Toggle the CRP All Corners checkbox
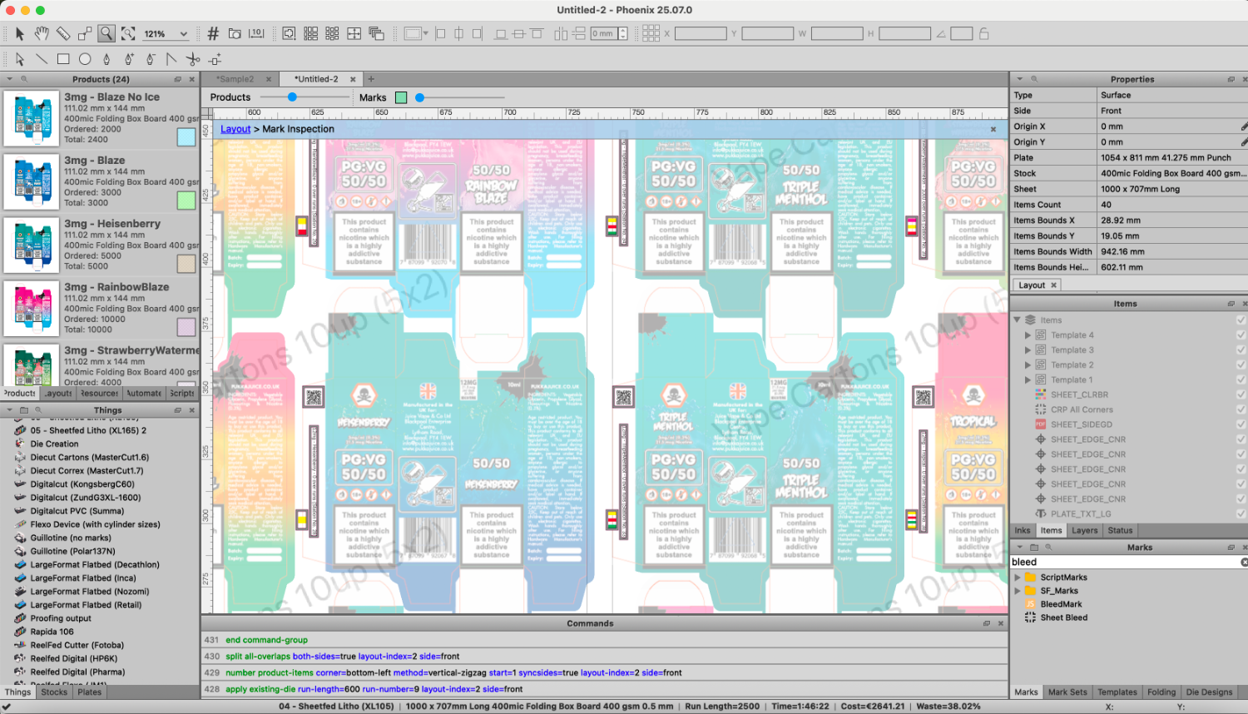1248x714 pixels. 1241,409
